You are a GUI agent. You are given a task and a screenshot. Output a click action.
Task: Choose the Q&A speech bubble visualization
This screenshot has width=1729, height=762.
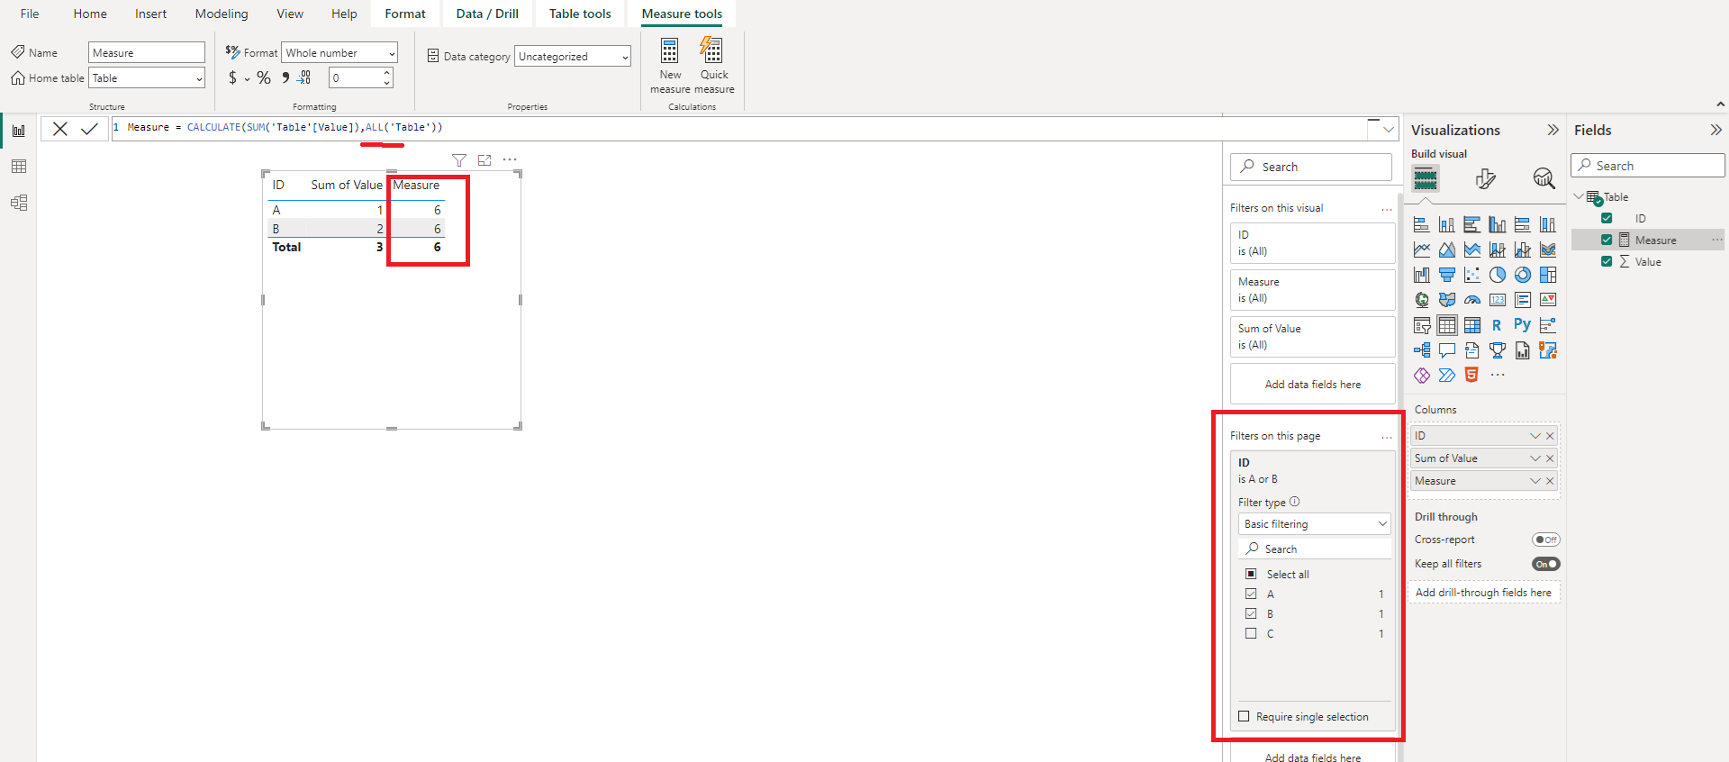[x=1447, y=350]
